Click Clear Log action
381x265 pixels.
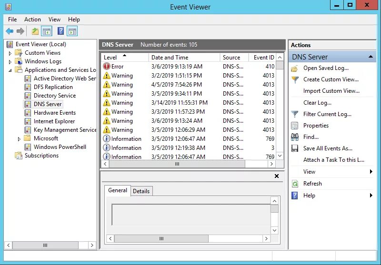point(317,103)
